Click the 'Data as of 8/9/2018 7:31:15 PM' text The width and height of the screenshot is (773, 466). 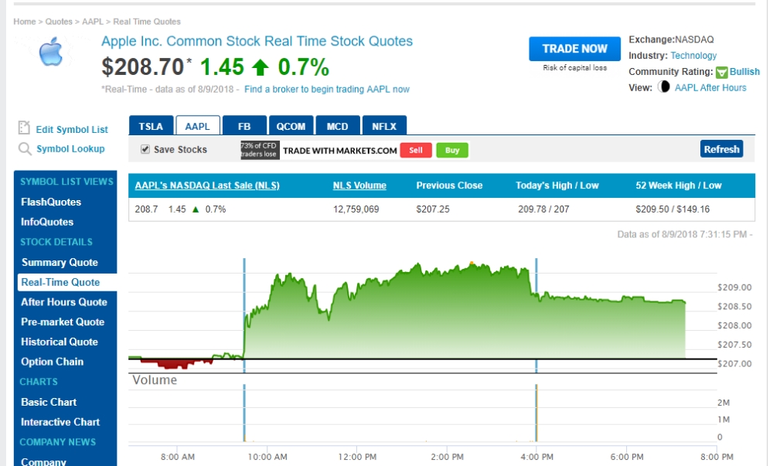(x=682, y=234)
